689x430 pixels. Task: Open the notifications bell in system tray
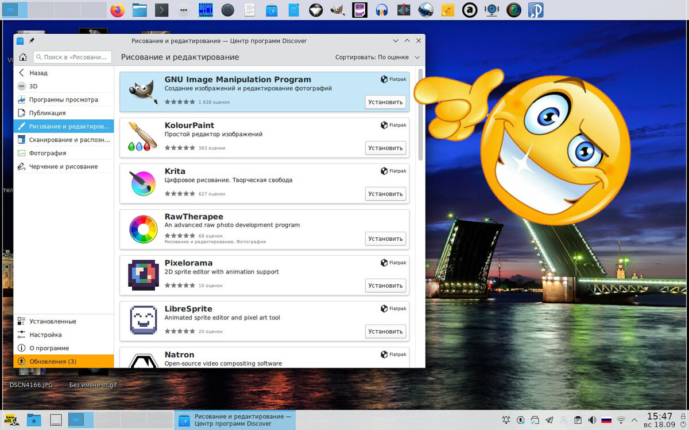pos(506,420)
